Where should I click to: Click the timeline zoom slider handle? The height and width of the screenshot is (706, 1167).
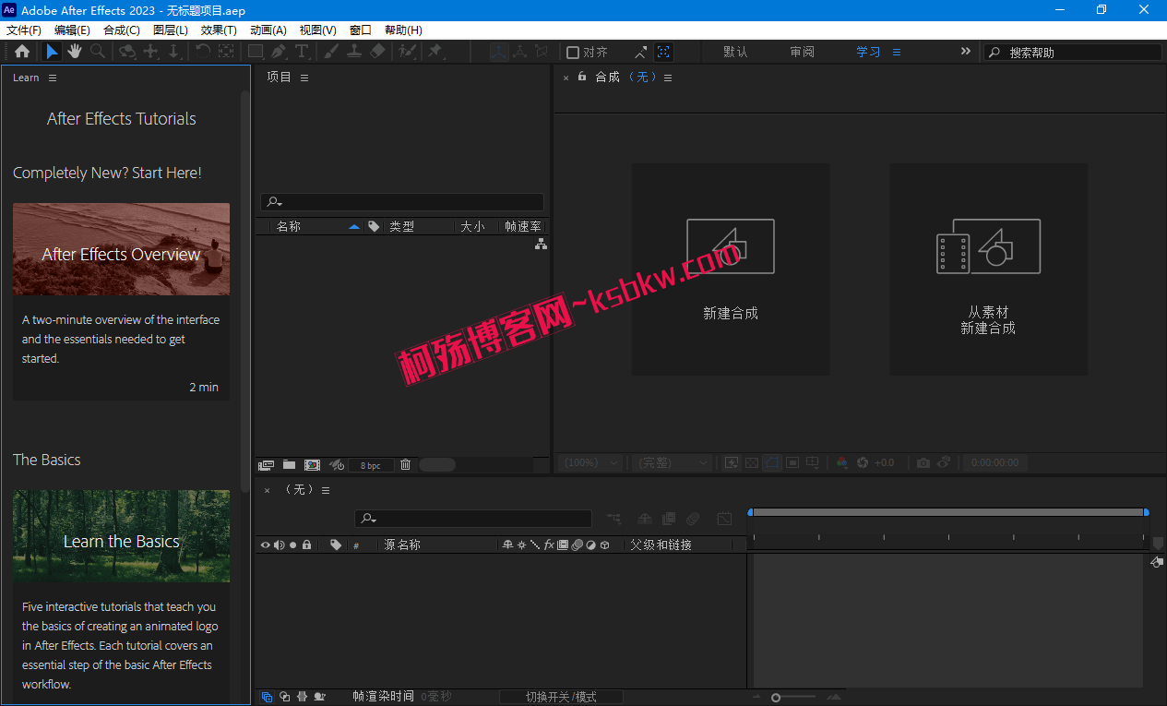pyautogui.click(x=776, y=698)
